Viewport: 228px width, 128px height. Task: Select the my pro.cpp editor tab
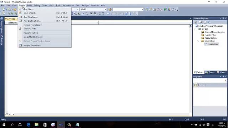click(x=10, y=19)
